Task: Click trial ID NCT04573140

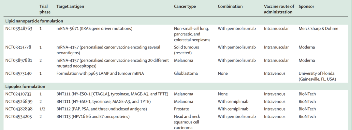Action: click(19, 73)
